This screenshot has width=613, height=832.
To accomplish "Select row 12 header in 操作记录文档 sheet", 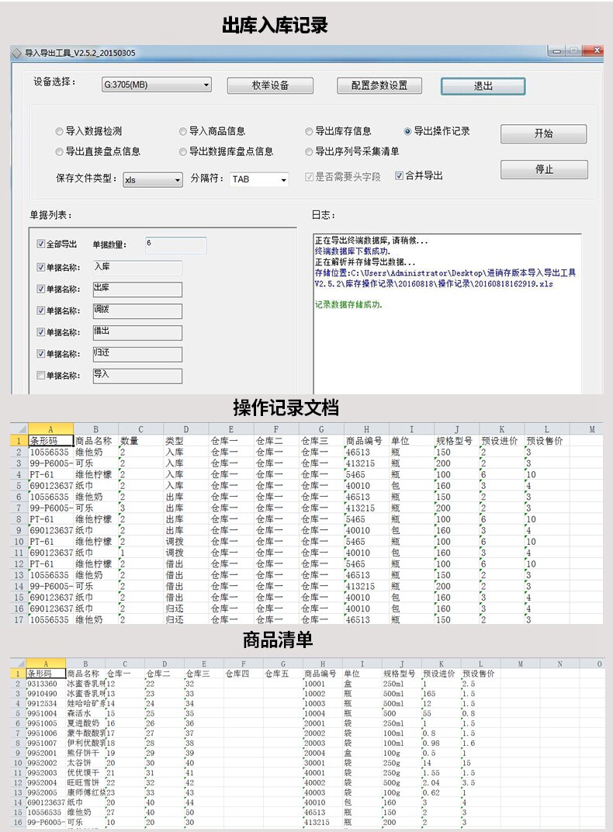I will click(19, 563).
